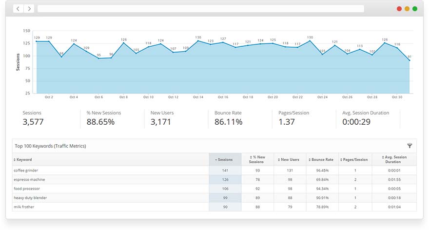Sort by % New Sessions column
Viewport: 429px width, 230px height.
(257, 159)
